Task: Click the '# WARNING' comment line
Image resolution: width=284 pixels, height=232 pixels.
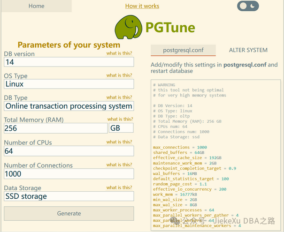Action: [x=164, y=85]
